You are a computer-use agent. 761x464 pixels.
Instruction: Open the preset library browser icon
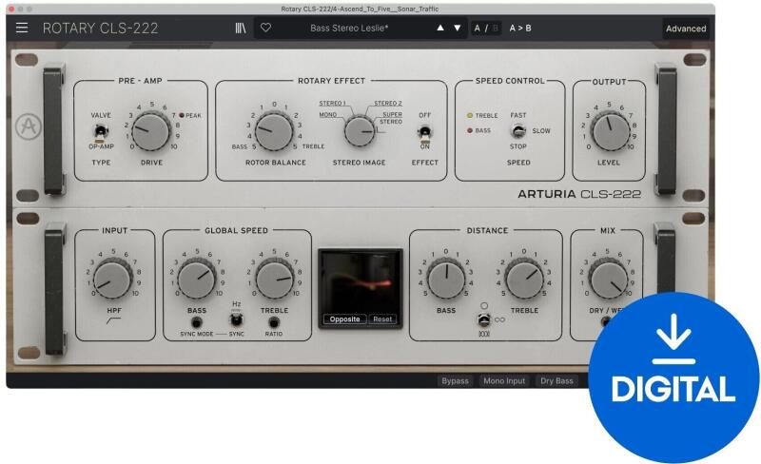[240, 29]
